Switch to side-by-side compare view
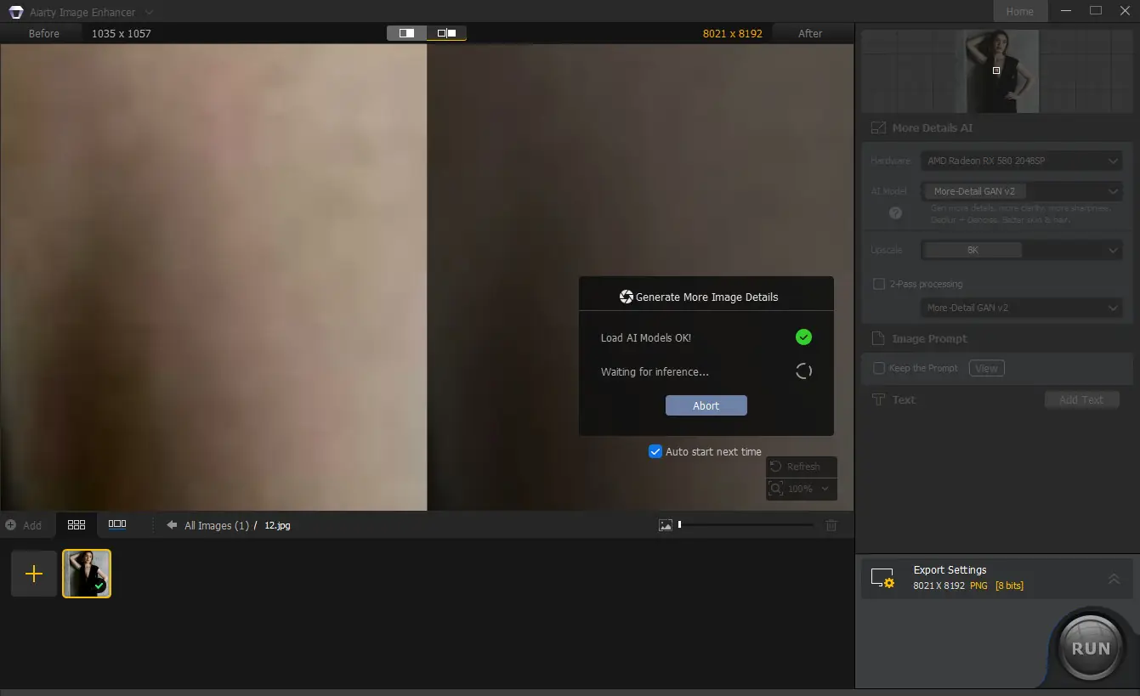The width and height of the screenshot is (1140, 696). click(446, 33)
